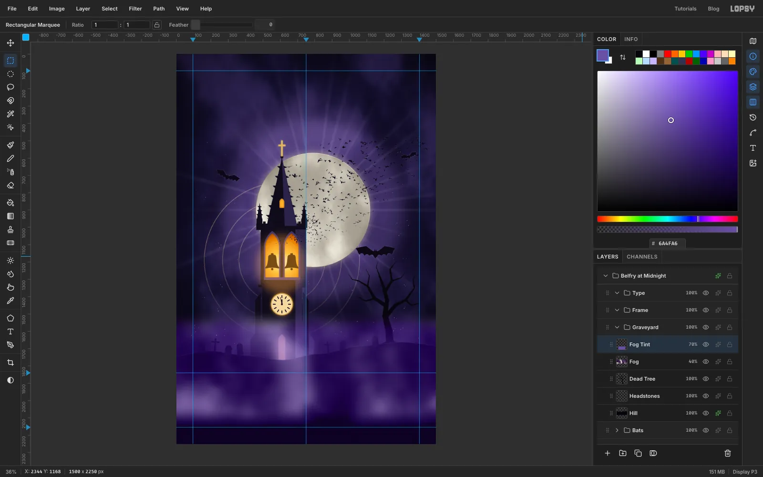Hide the Dead Tree layer
Screen dimensions: 763x477
click(x=706, y=379)
